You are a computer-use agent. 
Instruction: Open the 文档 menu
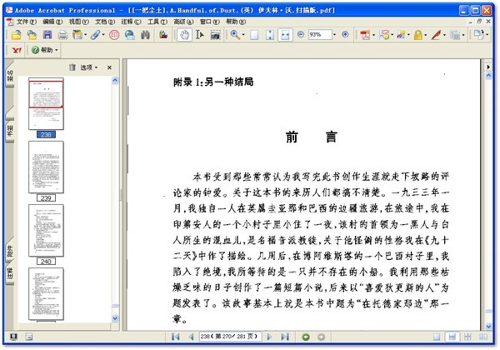105,22
